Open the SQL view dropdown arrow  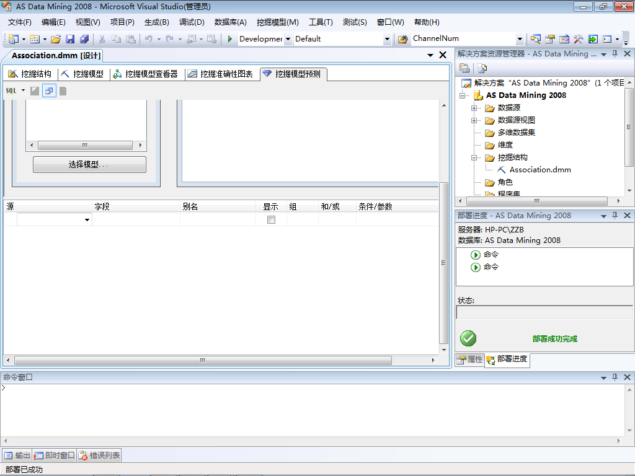click(x=23, y=90)
